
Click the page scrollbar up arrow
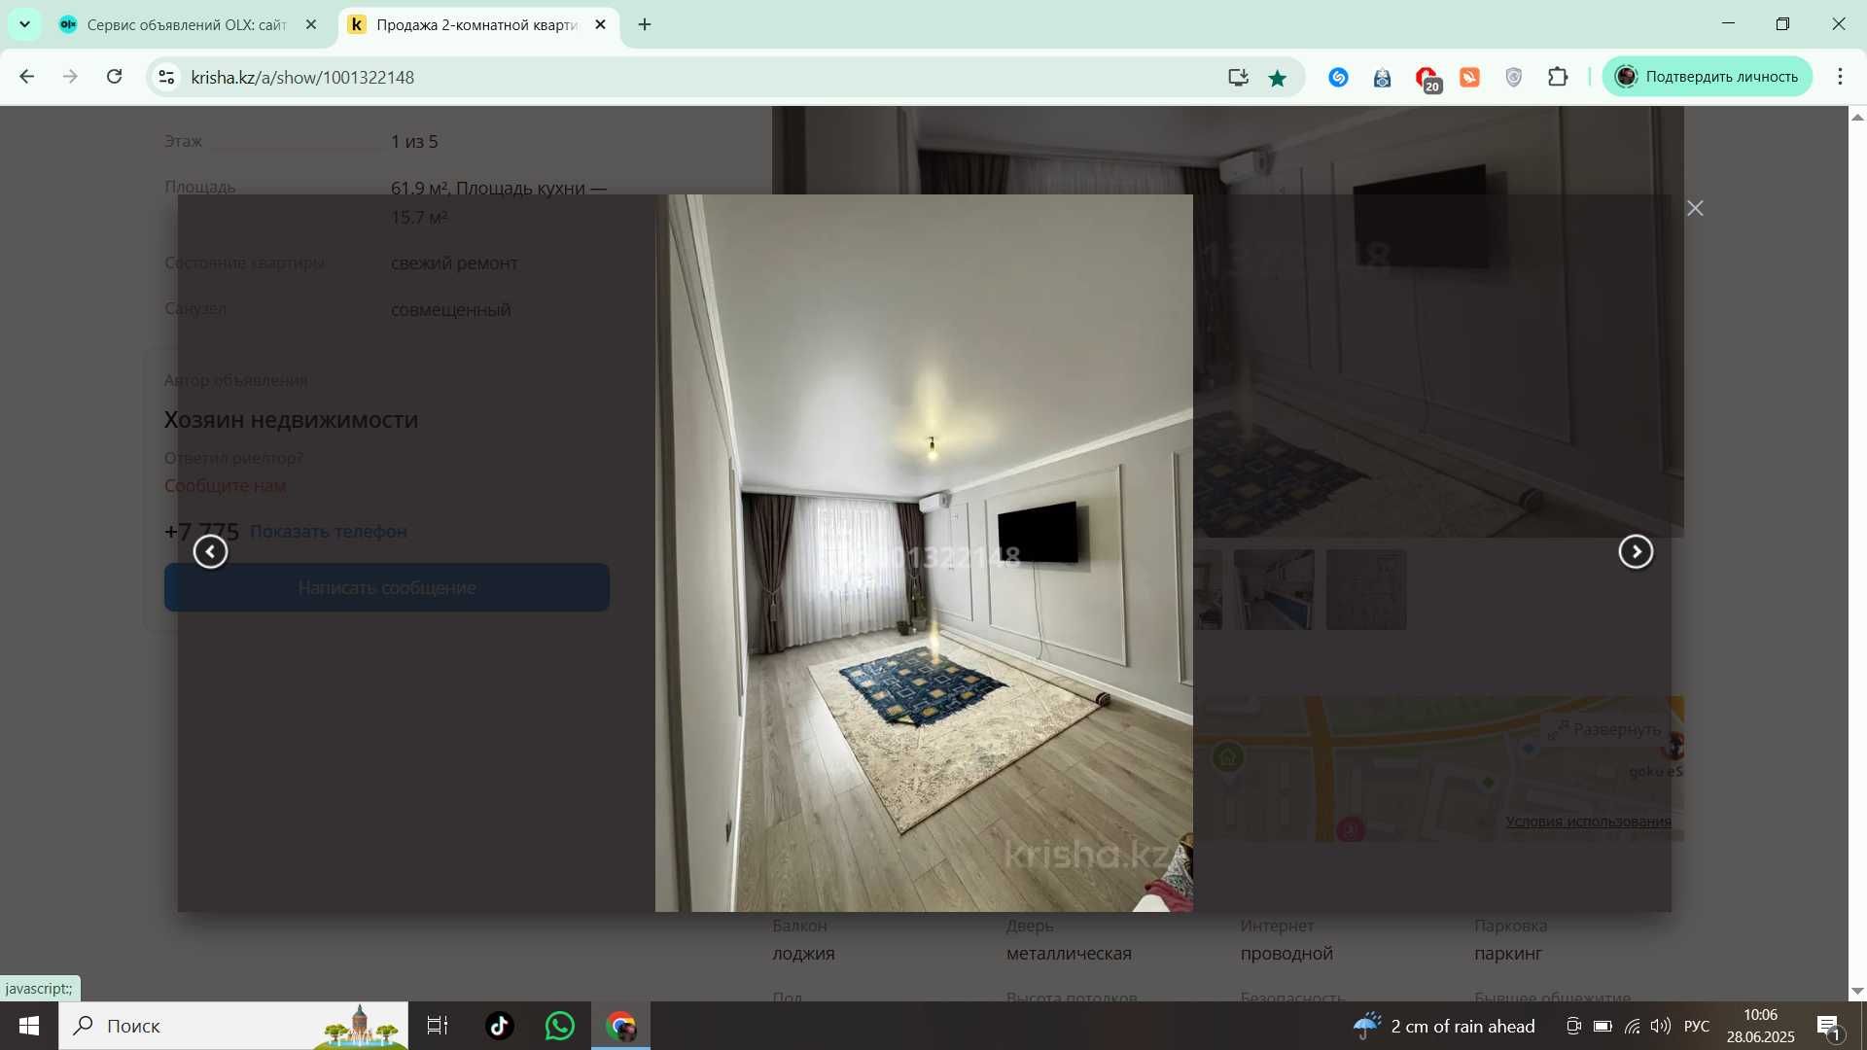coord(1857,117)
